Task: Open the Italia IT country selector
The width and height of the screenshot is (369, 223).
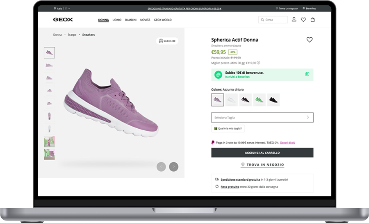Action: coord(62,9)
